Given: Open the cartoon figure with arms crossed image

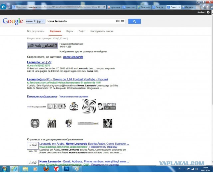Looking at the screenshot, I should (74, 106).
